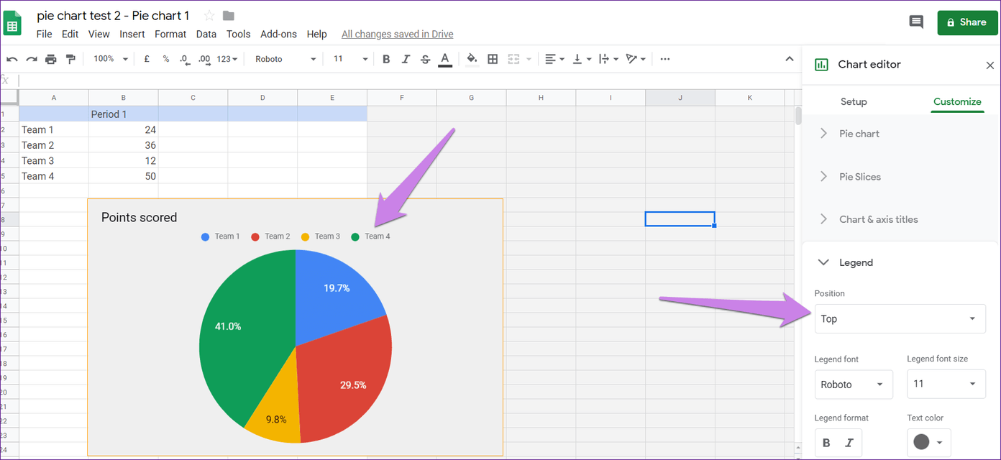Viewport: 1001px width, 460px height.
Task: Open All changes saved in Drive link
Action: [x=398, y=34]
